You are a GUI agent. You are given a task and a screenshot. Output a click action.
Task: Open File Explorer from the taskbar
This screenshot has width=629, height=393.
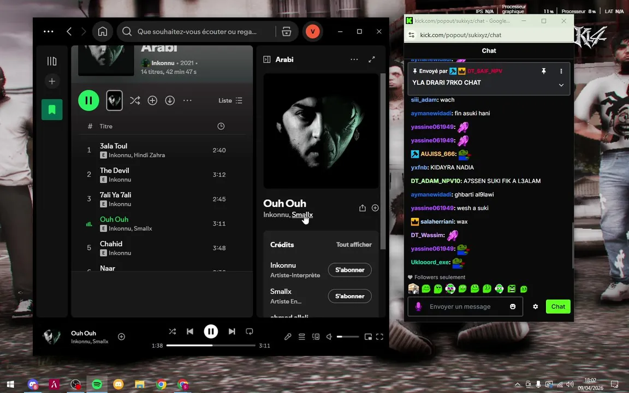click(x=140, y=385)
